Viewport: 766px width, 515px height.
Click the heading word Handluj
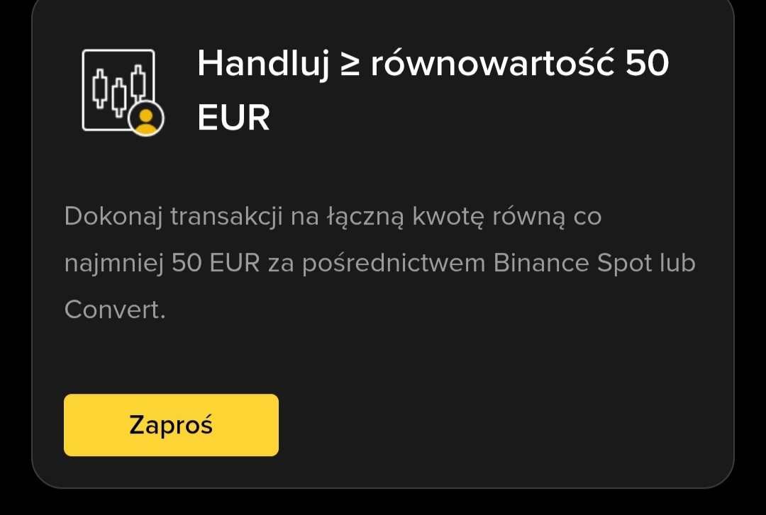coord(263,64)
